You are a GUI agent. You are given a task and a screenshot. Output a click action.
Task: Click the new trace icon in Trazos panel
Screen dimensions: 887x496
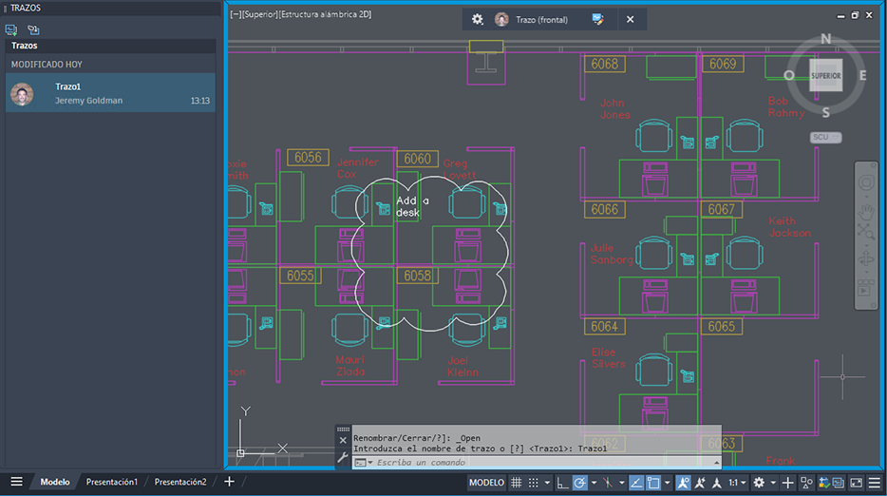(11, 29)
